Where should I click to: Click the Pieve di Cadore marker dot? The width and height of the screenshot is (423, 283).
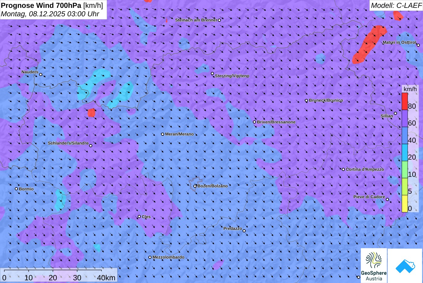[387, 199]
